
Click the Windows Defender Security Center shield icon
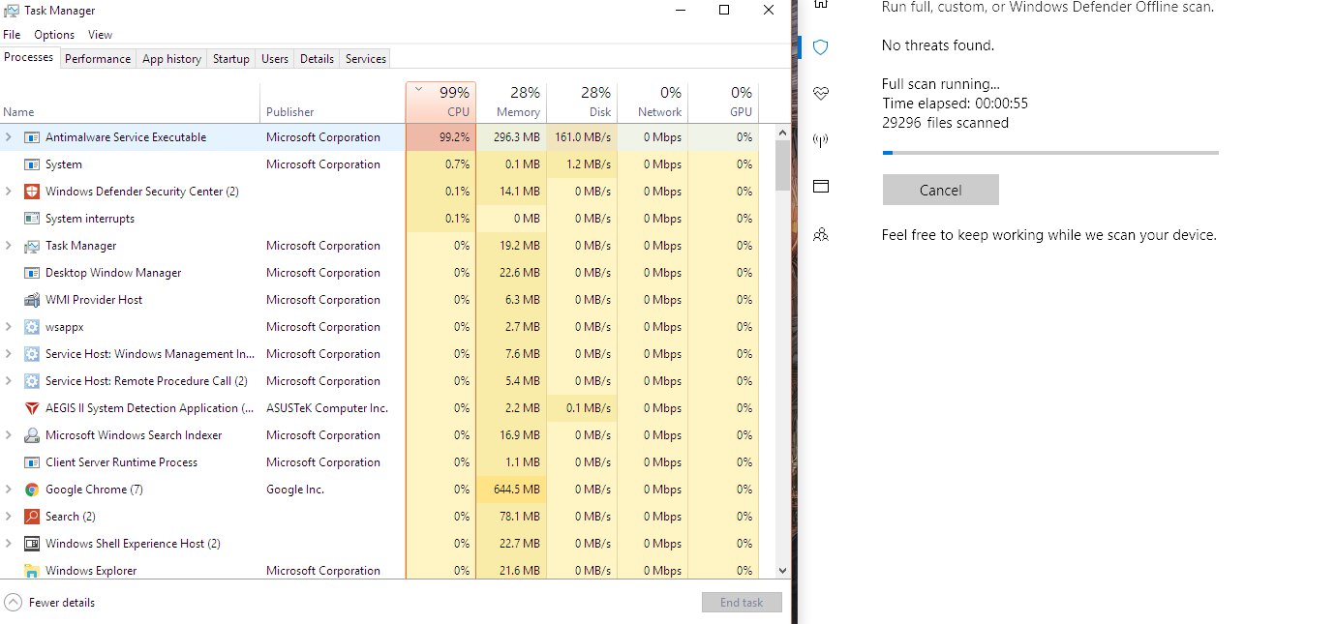31,192
